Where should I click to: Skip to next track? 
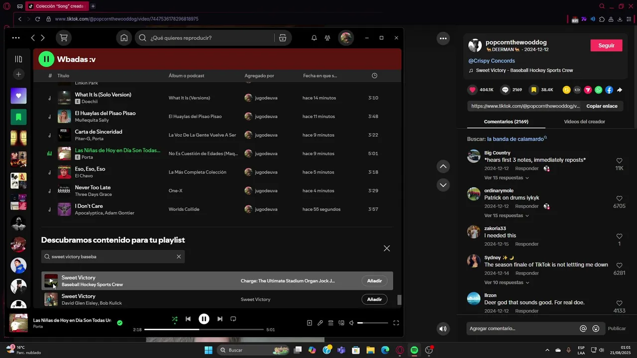tap(220, 319)
